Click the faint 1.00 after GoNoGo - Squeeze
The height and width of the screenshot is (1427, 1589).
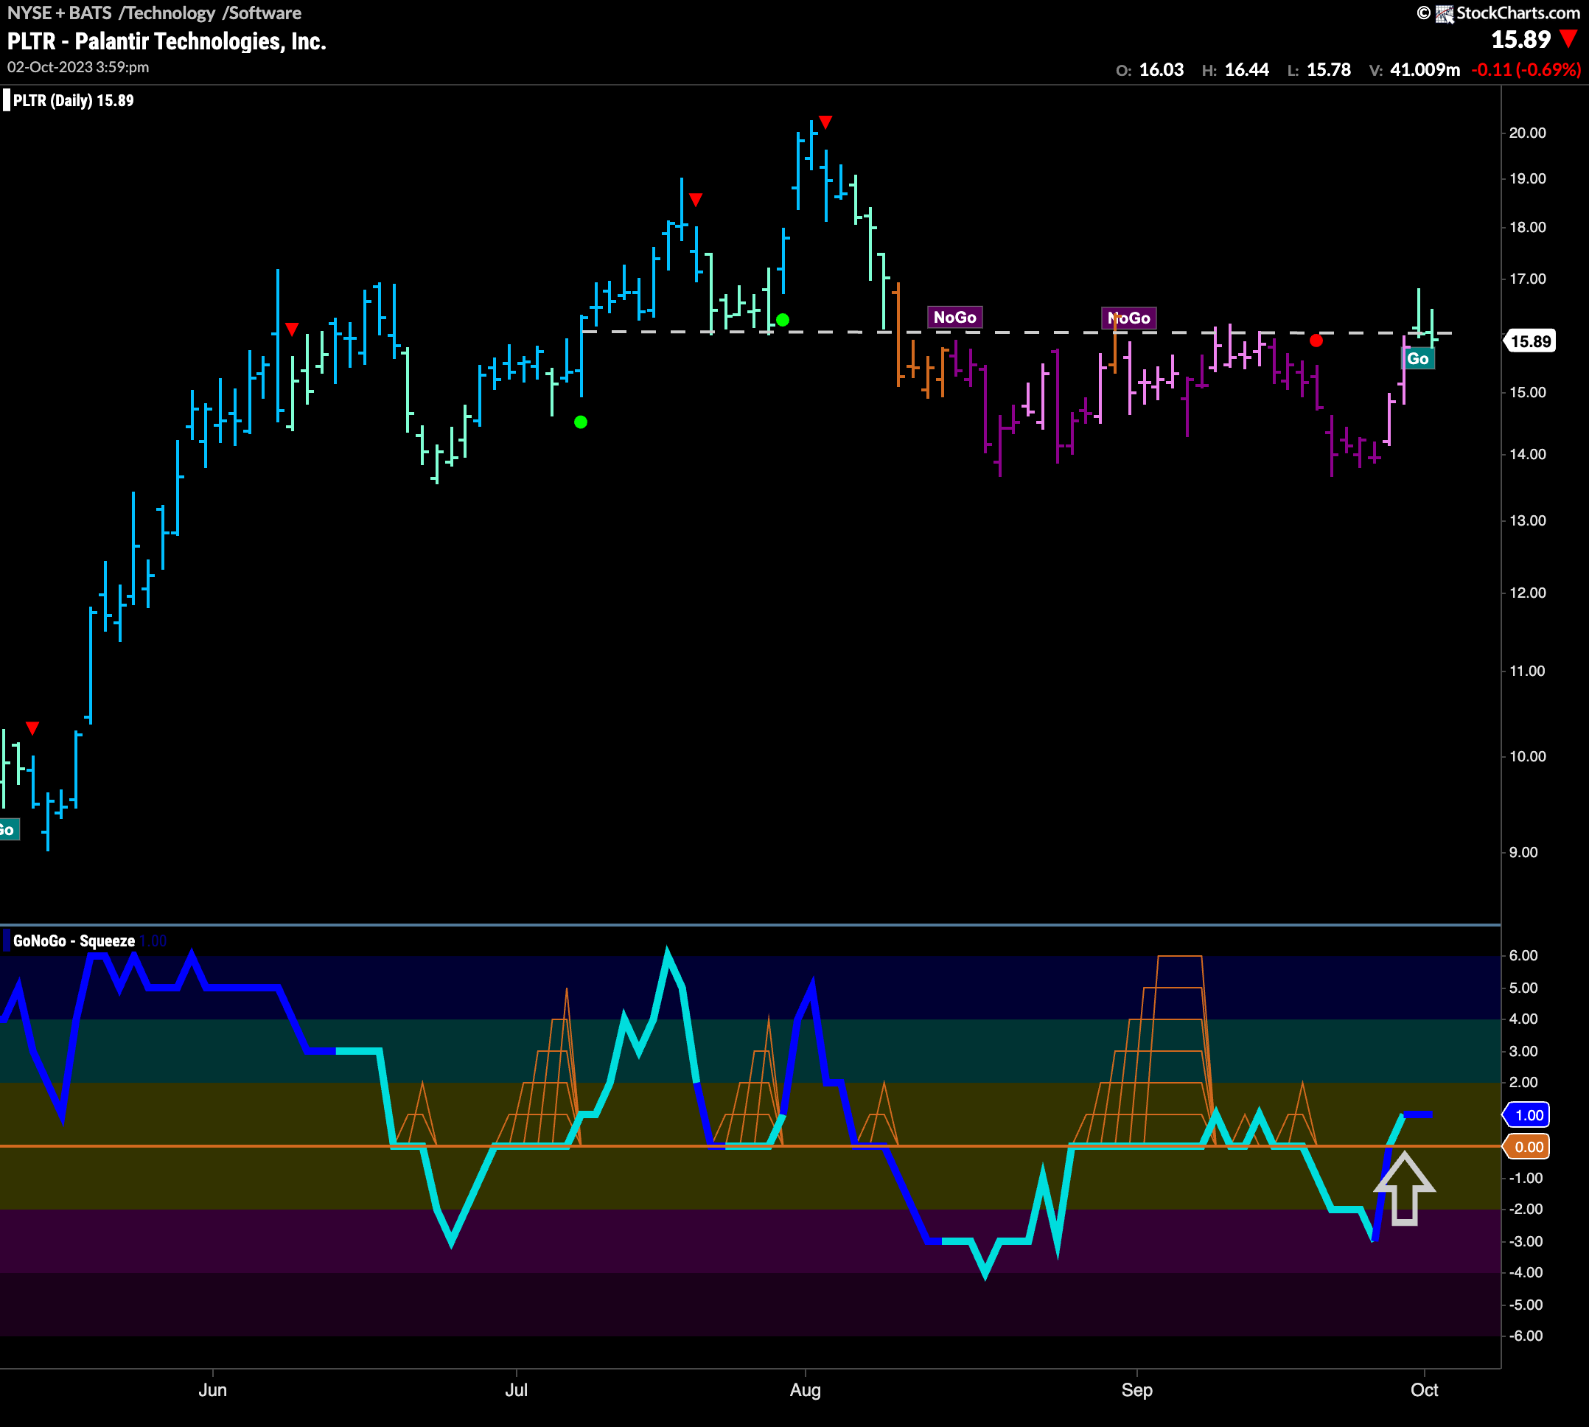pos(153,941)
